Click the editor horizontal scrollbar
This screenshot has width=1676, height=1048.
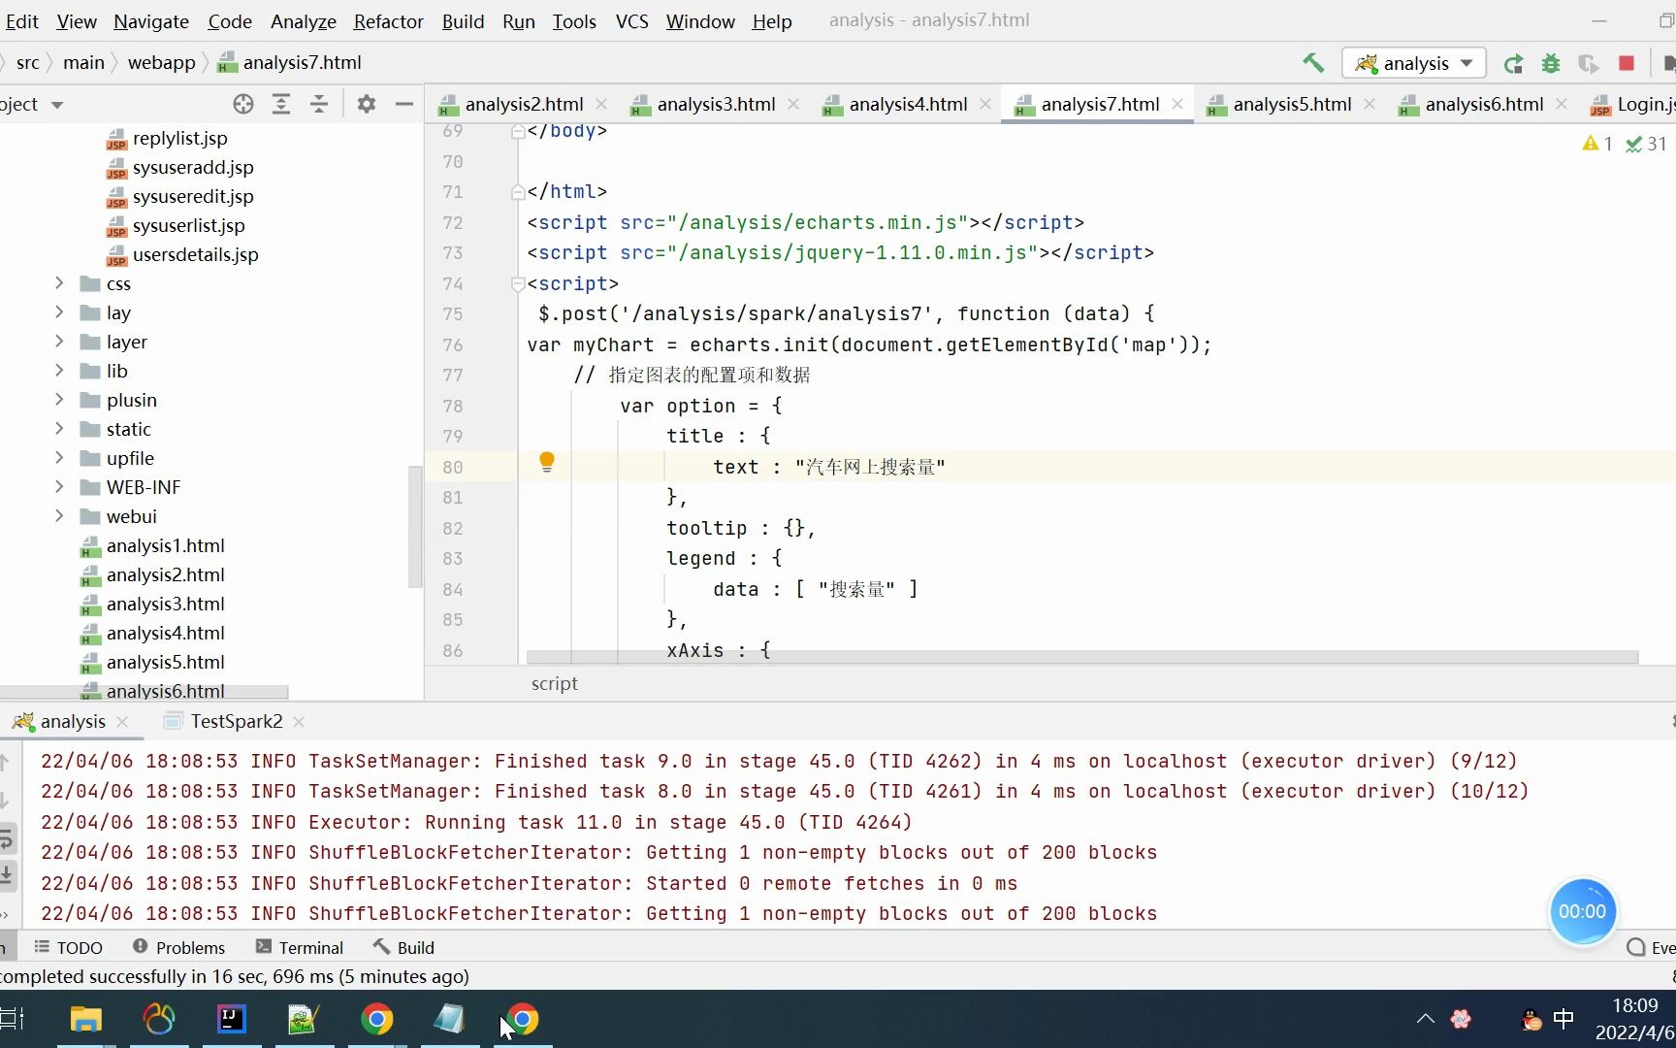pyautogui.click(x=1081, y=658)
